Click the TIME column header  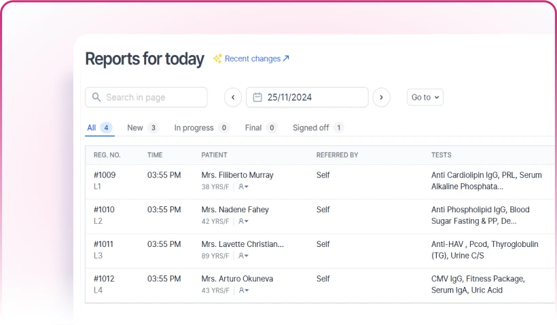(155, 155)
